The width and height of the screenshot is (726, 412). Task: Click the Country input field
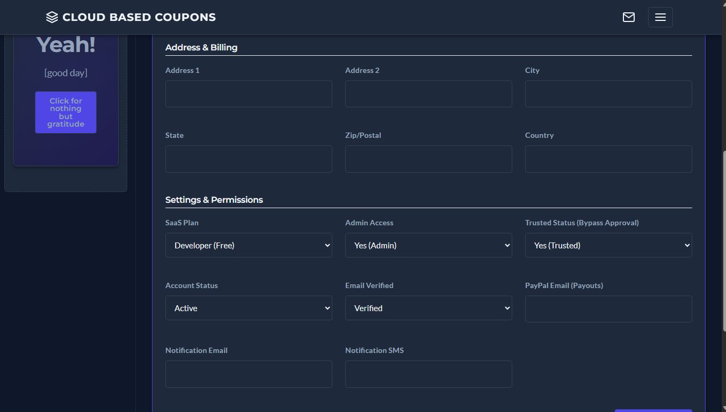[608, 159]
